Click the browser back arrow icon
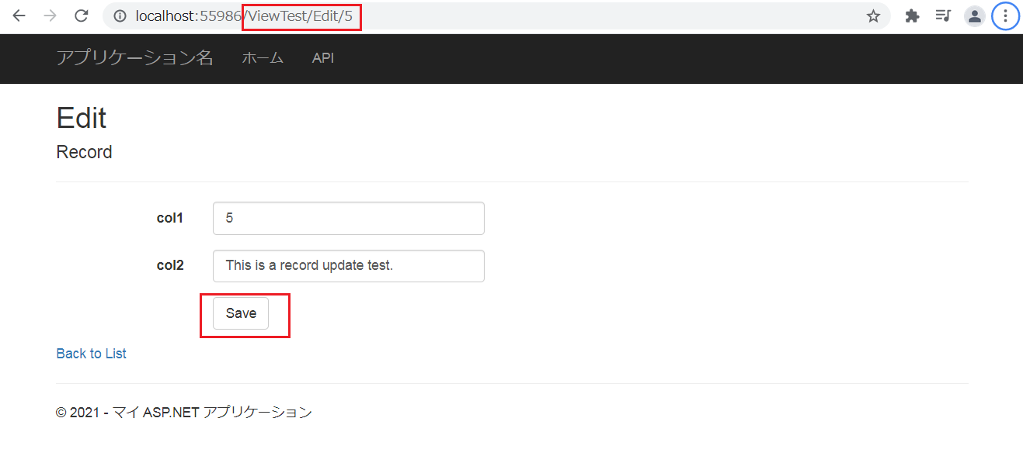Viewport: 1023px width, 470px height. click(18, 16)
